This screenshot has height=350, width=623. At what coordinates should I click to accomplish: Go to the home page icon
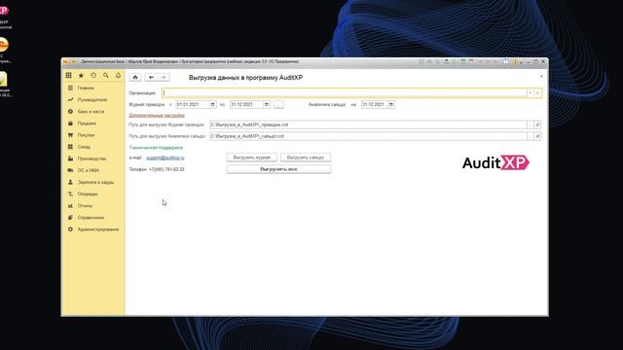click(x=135, y=78)
